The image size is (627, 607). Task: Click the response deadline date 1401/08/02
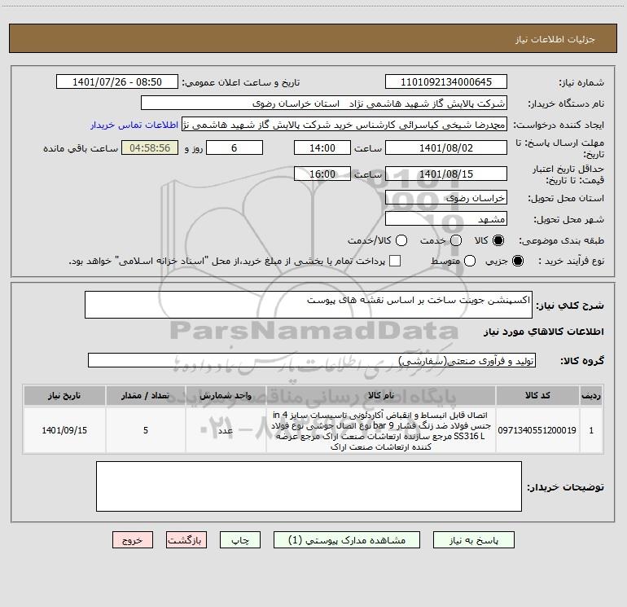click(x=446, y=147)
